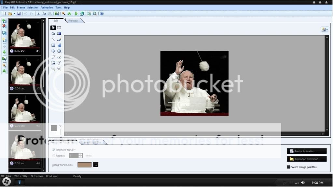
Task: Click the Open folder icon in the toolbar
Action: click(10, 14)
